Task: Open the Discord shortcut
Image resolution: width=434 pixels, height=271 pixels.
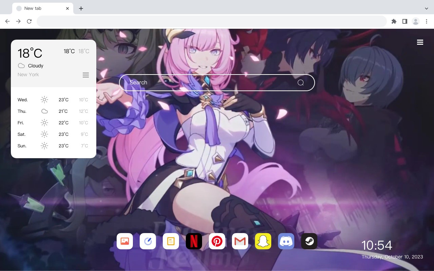Action: coord(286,241)
